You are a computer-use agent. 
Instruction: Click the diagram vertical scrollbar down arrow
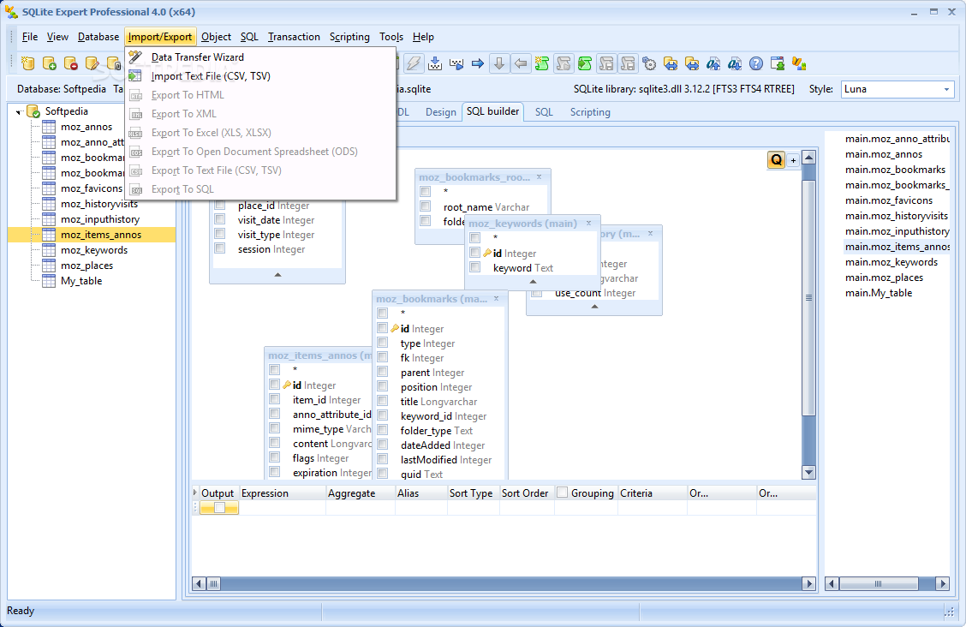(809, 473)
